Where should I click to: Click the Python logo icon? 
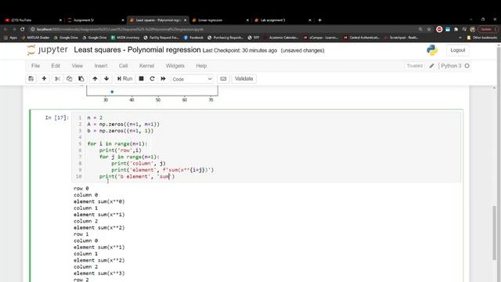click(432, 50)
